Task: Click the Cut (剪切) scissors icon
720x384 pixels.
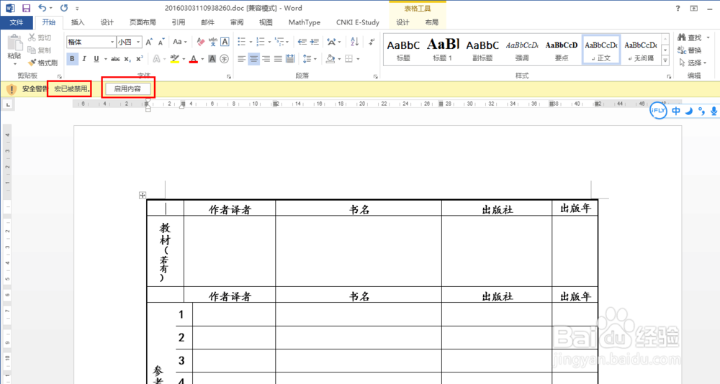Action: tap(32, 37)
